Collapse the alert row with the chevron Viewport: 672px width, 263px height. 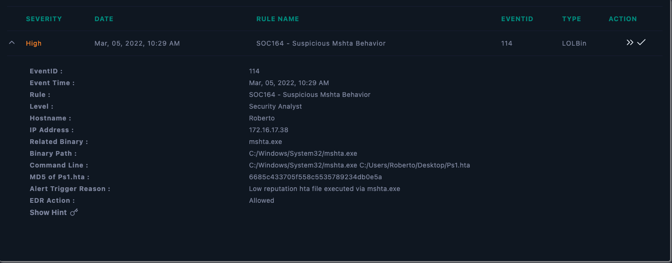point(12,43)
